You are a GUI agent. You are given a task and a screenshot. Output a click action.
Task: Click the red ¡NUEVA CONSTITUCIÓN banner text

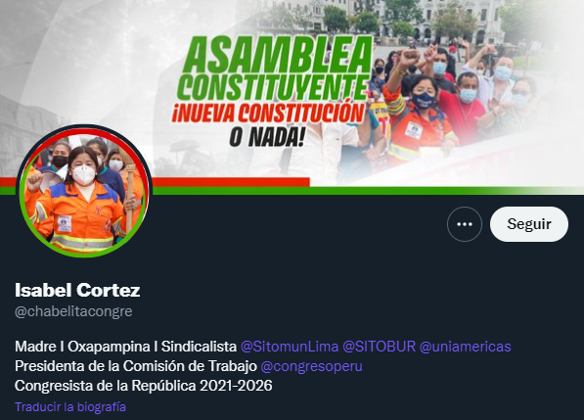[x=268, y=113]
